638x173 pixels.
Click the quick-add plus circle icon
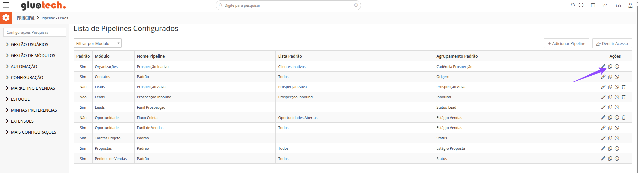point(581,5)
